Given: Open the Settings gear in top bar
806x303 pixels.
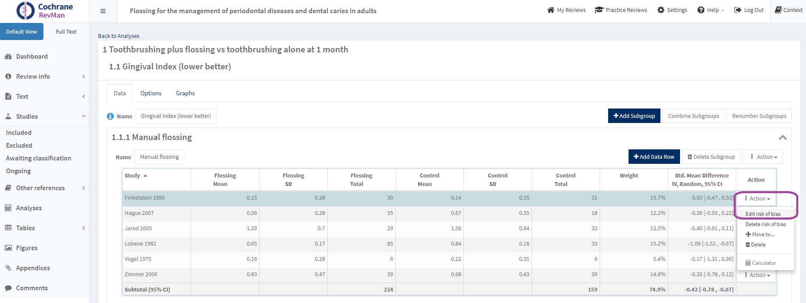Looking at the screenshot, I should [x=672, y=10].
